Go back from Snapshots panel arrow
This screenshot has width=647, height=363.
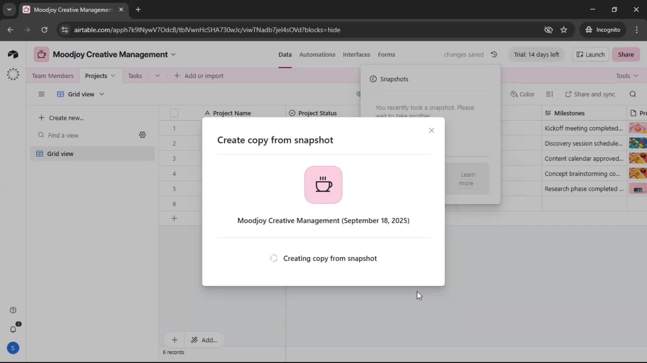tap(373, 79)
